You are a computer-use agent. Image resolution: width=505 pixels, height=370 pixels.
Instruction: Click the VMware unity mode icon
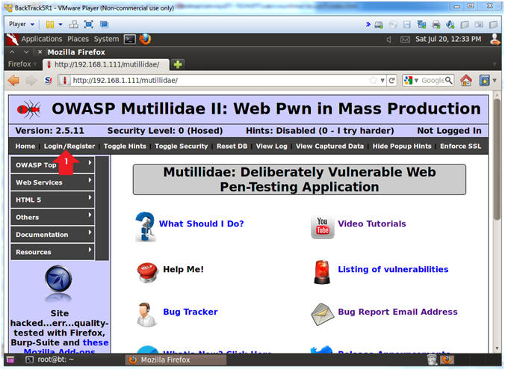pos(104,25)
